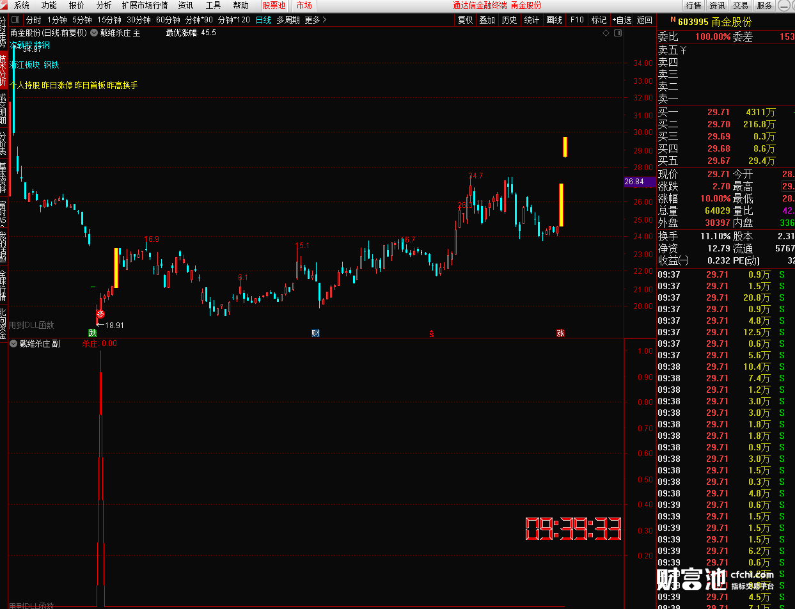Click the small red $ marker on the timeline

[x=432, y=333]
